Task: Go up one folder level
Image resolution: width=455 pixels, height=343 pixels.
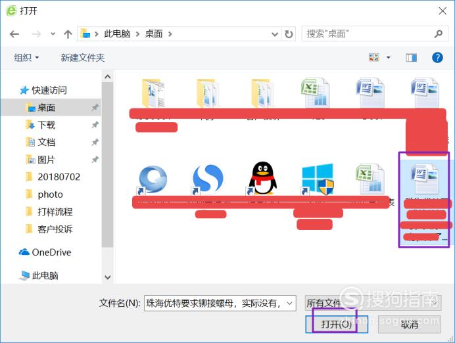Action: coord(68,34)
